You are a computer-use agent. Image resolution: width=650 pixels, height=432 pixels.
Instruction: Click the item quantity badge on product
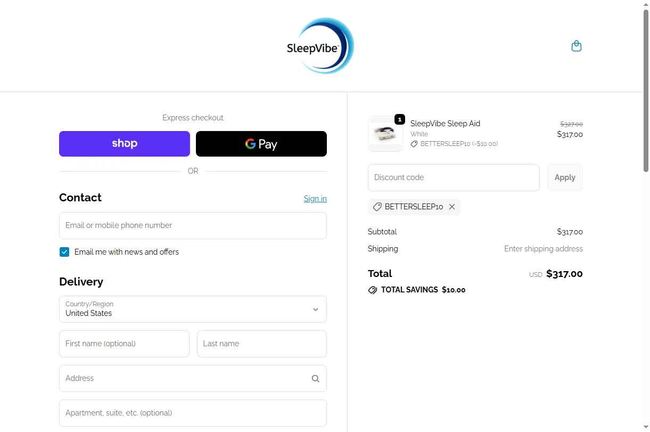point(400,119)
